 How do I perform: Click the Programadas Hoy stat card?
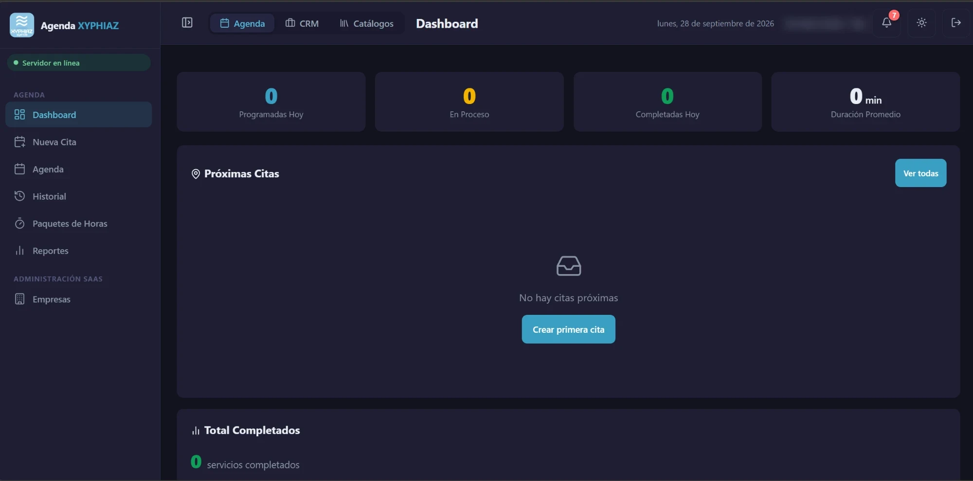[x=271, y=102]
